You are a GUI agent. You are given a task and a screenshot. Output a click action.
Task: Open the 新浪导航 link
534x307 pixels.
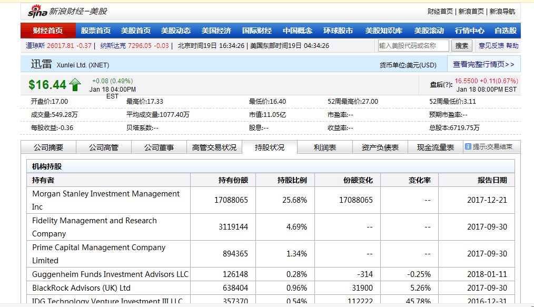(502, 12)
